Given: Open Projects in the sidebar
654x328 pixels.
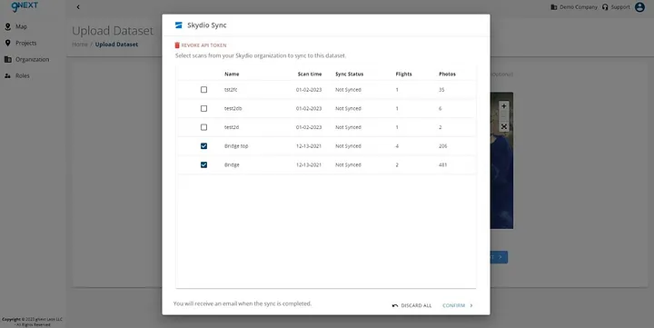Looking at the screenshot, I should click(x=25, y=43).
